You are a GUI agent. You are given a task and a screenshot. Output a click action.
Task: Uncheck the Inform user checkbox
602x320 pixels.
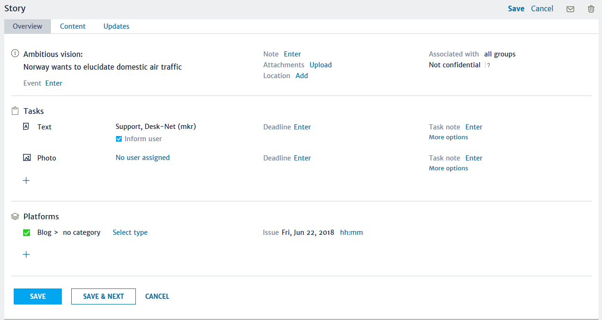point(119,139)
